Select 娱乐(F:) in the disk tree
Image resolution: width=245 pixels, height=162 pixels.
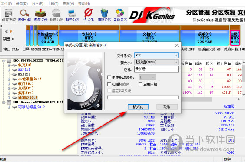coord(26,93)
